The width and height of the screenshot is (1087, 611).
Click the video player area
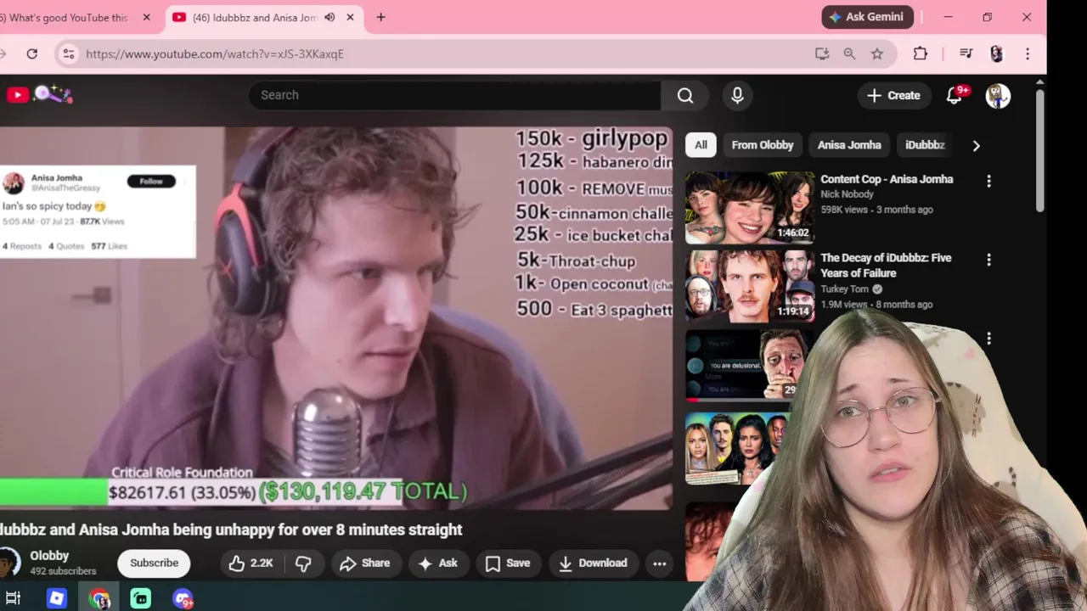coord(336,318)
